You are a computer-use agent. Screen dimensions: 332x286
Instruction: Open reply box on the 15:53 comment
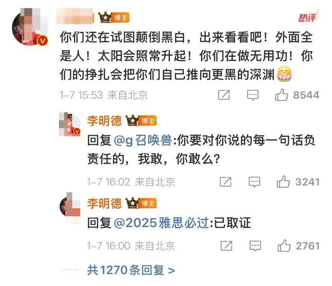(x=253, y=95)
